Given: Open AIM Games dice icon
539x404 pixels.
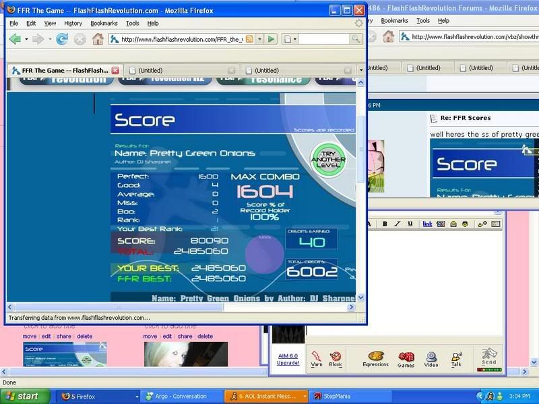Looking at the screenshot, I should pyautogui.click(x=406, y=360).
